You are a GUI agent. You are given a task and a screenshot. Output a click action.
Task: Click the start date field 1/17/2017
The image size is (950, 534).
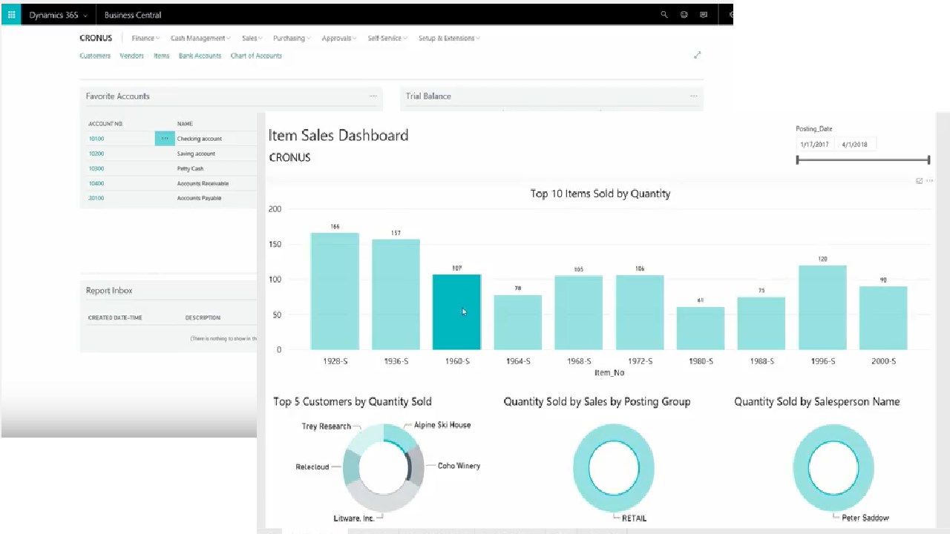(815, 145)
